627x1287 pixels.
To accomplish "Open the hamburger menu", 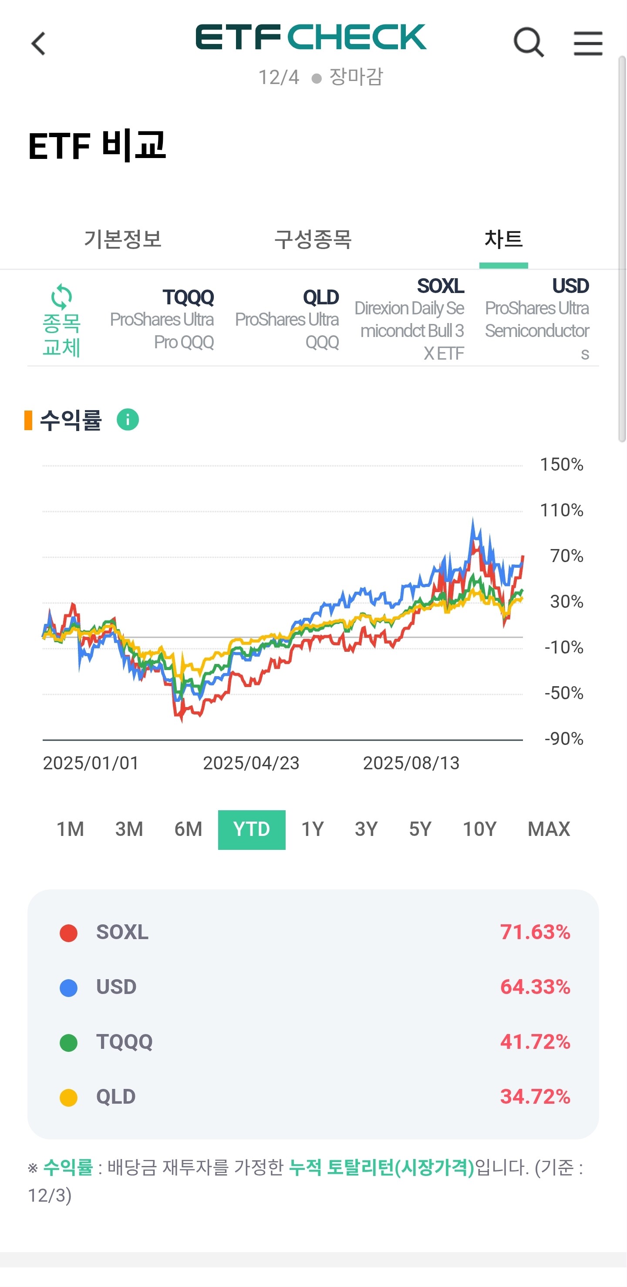I will [x=587, y=43].
